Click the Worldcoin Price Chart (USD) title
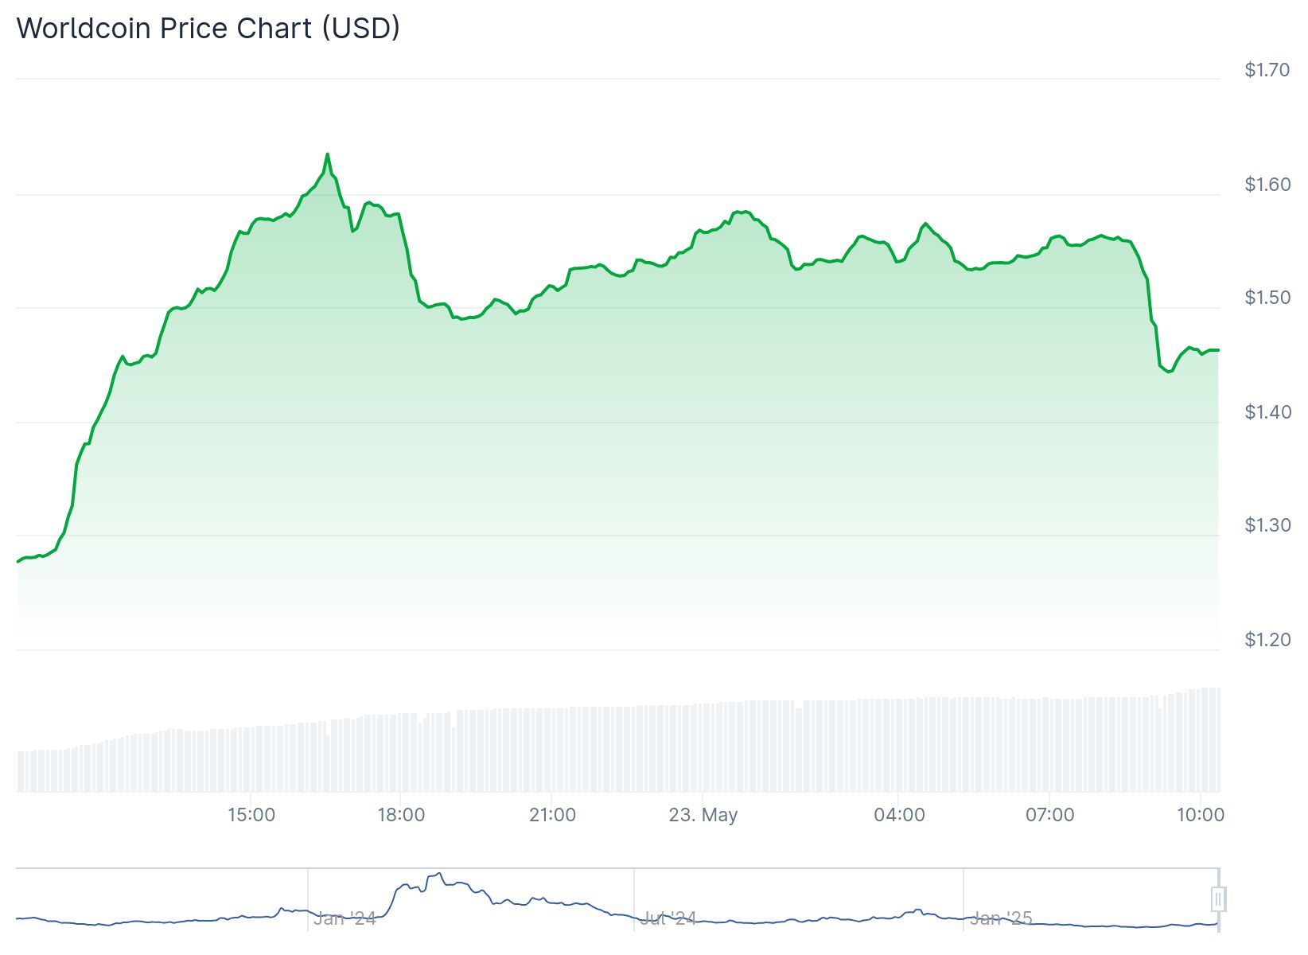 click(208, 28)
